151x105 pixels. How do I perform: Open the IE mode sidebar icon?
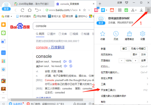tap(3, 69)
